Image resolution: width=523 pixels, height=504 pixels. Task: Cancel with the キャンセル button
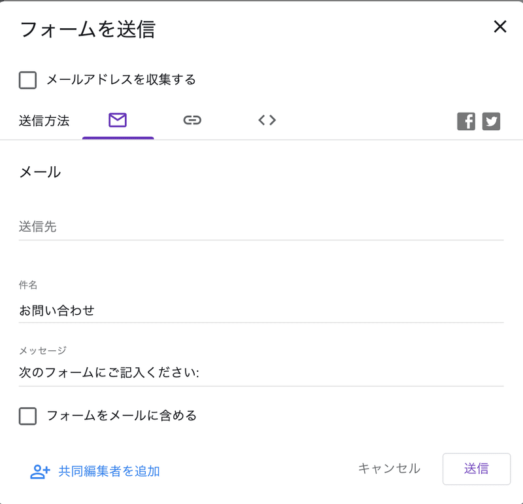tap(389, 469)
